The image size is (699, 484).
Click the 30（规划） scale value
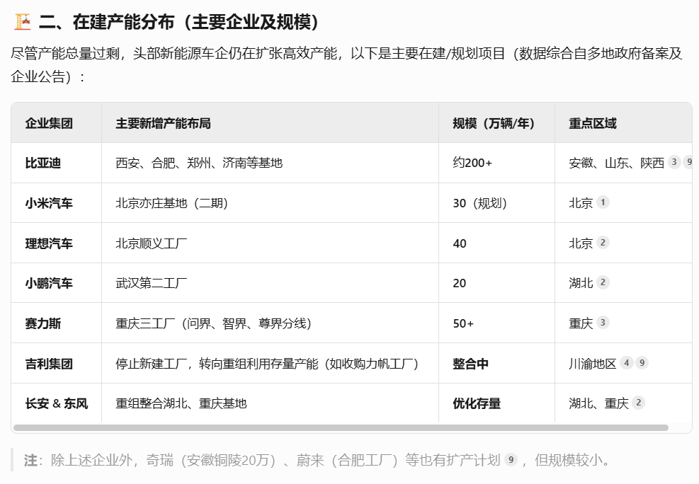480,203
